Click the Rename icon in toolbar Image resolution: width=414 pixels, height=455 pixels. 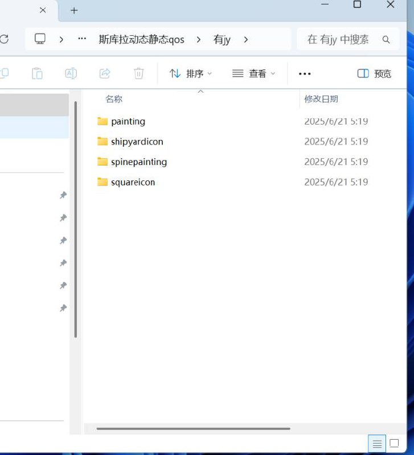pyautogui.click(x=71, y=73)
